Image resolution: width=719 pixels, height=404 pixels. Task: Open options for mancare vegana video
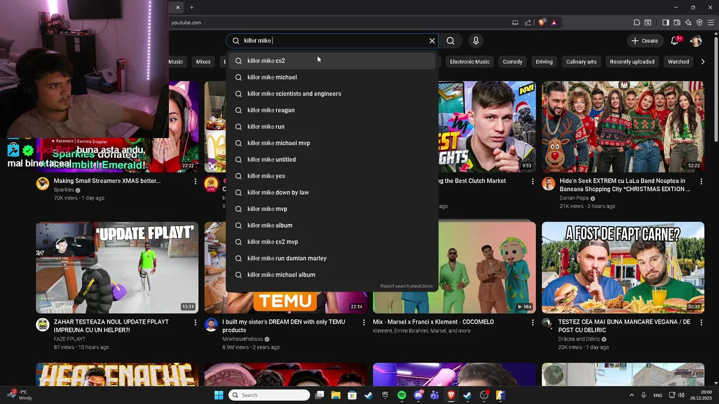(701, 323)
